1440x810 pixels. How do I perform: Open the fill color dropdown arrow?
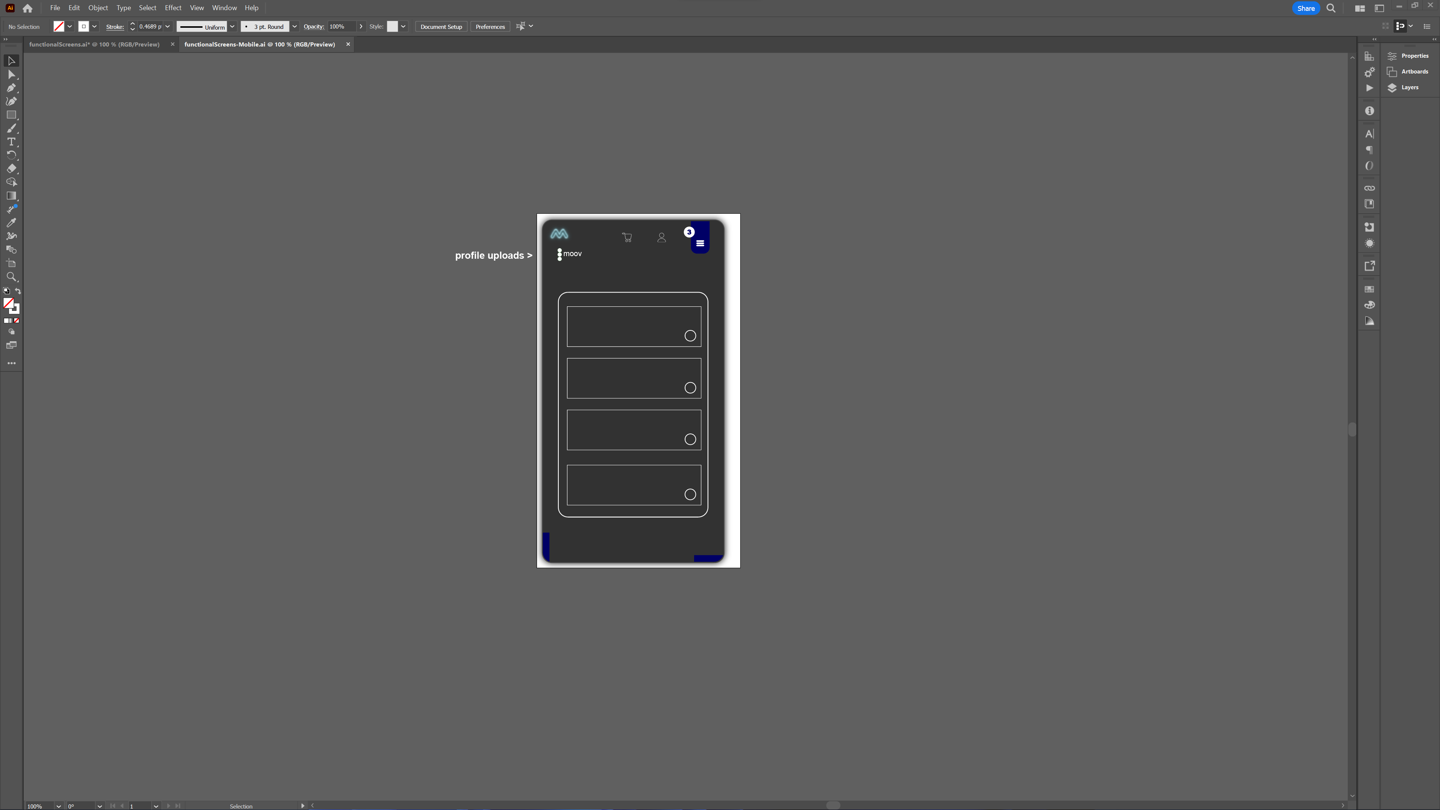click(x=70, y=26)
